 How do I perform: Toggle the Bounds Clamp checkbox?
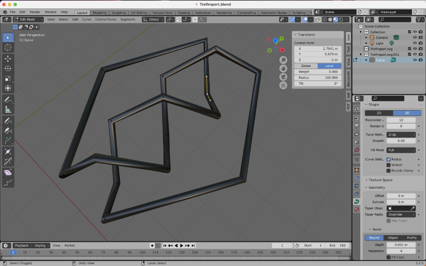[x=389, y=170]
